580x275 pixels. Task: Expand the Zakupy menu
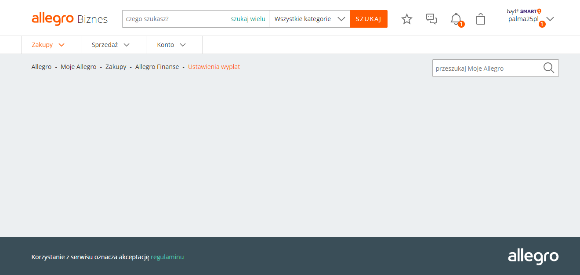pyautogui.click(x=48, y=45)
